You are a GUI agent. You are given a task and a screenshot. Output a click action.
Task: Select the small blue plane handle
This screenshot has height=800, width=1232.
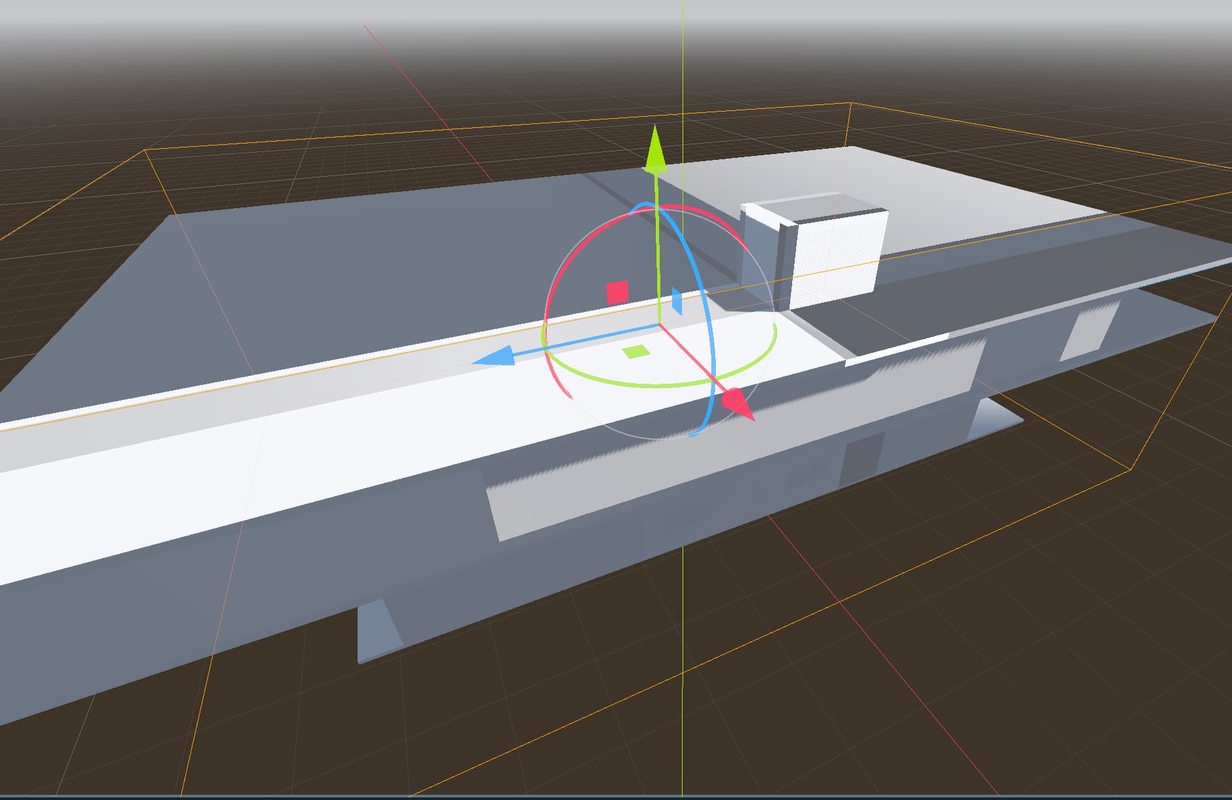click(x=677, y=301)
